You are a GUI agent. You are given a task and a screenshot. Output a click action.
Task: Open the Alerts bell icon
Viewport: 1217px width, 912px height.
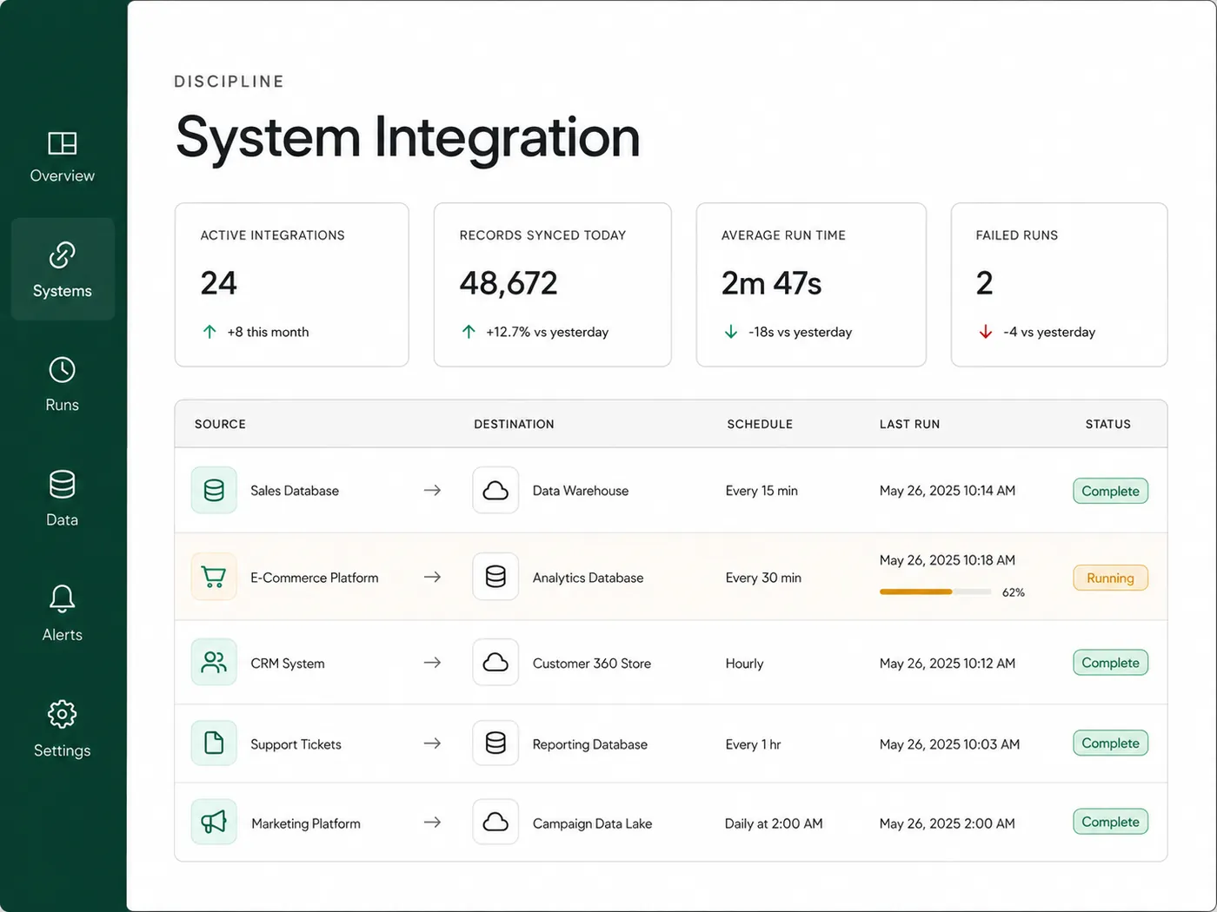click(62, 598)
